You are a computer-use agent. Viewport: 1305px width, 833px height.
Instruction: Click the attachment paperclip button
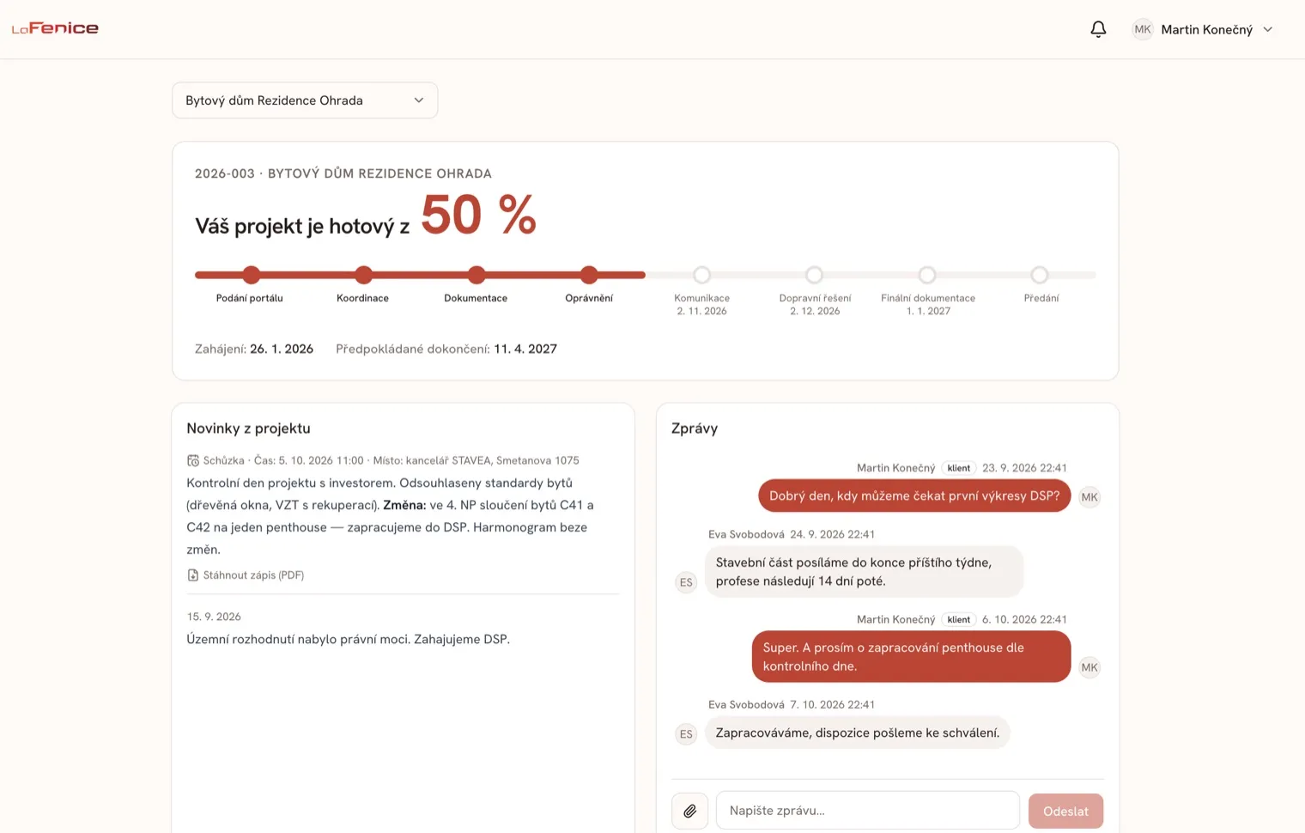[689, 811]
